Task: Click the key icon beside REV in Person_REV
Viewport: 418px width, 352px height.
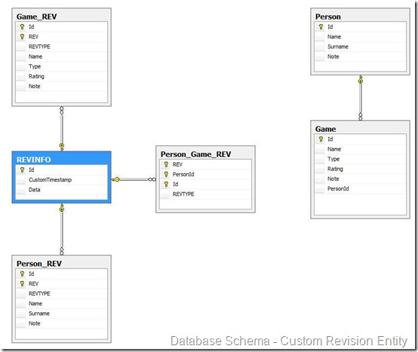Action: click(22, 283)
